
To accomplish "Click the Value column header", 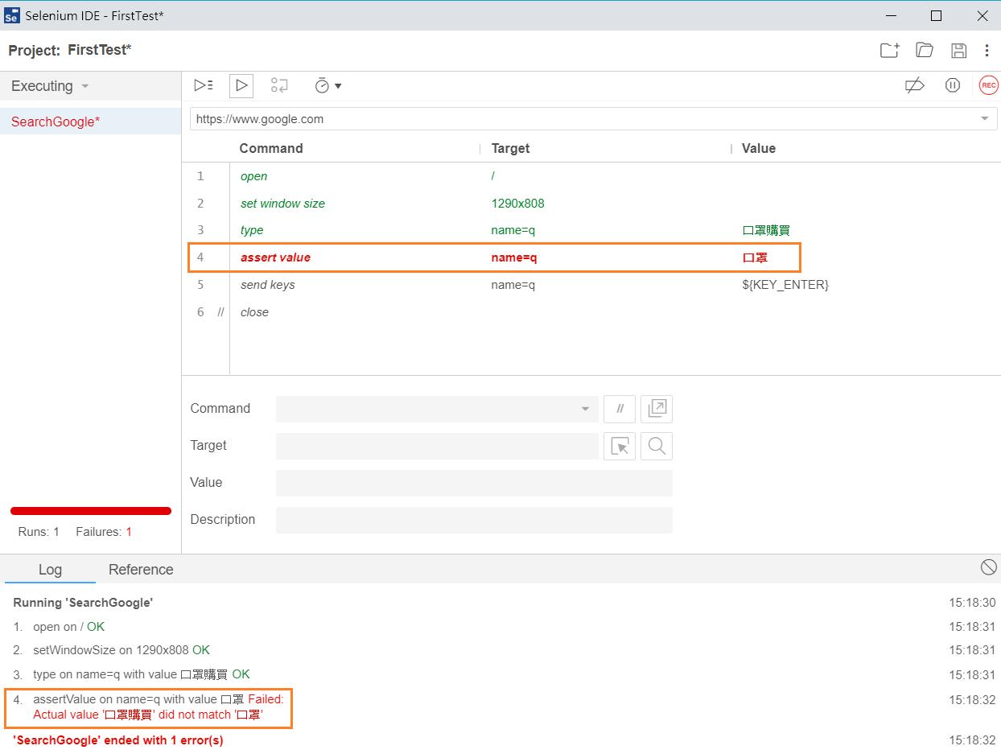I will pyautogui.click(x=758, y=148).
